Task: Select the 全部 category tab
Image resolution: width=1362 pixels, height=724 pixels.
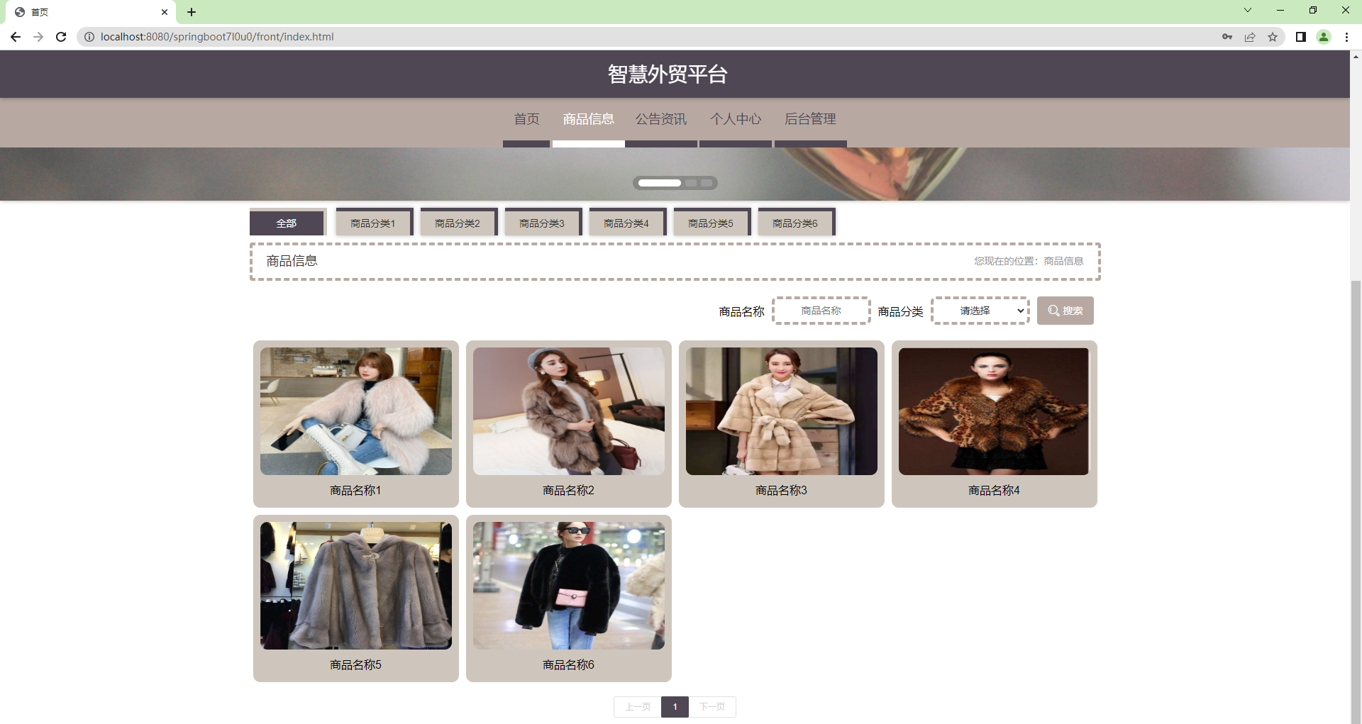Action: pos(287,223)
